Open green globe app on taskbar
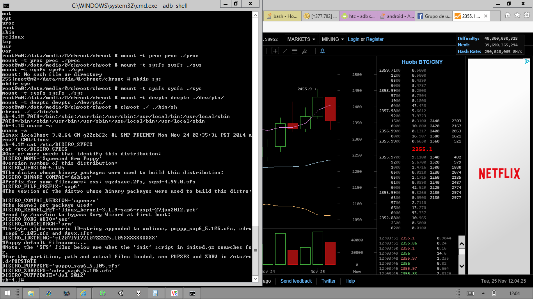Screen dimensions: 533x299 (103, 293)
